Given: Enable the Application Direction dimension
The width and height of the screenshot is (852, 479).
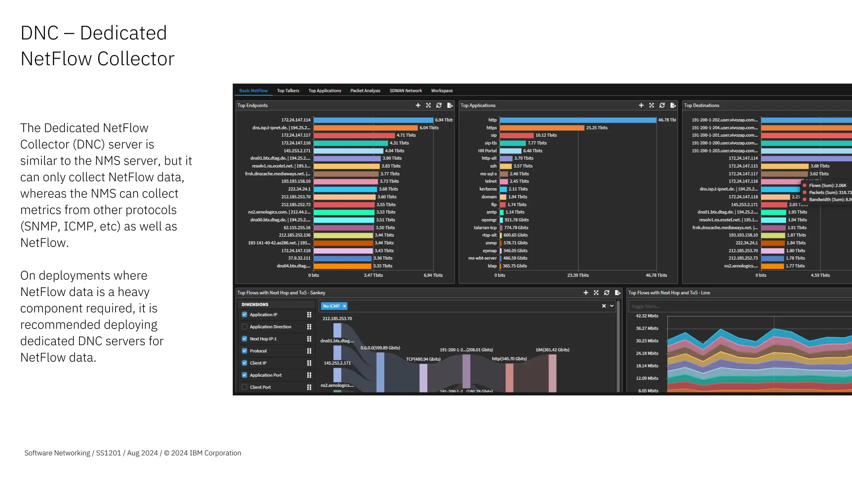Looking at the screenshot, I should 245,327.
